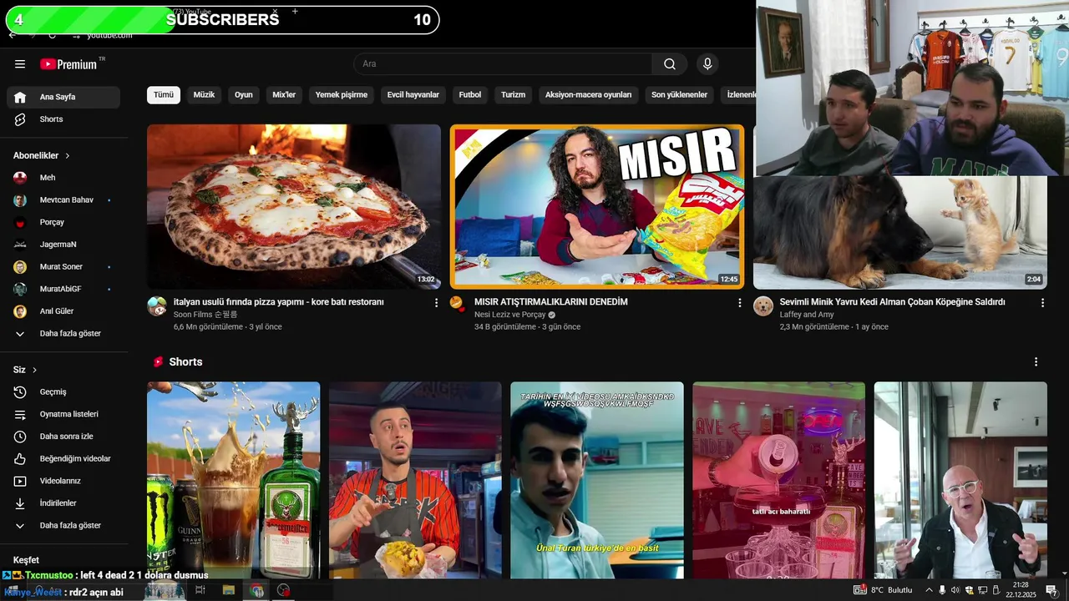Select the Evcil hayvanlar filter chip

(x=413, y=95)
